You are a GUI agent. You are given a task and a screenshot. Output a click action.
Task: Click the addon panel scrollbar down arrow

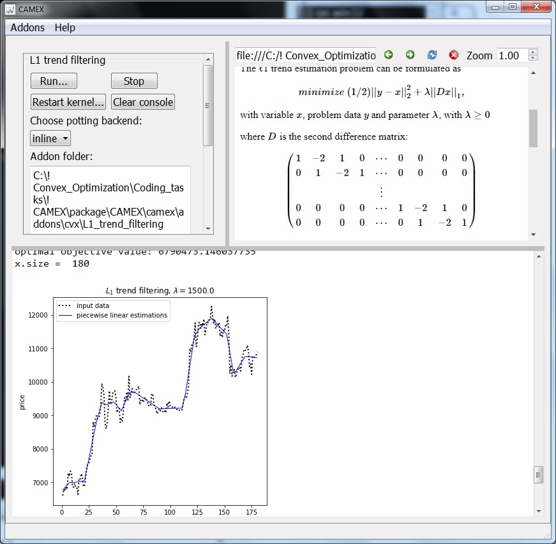(208, 229)
